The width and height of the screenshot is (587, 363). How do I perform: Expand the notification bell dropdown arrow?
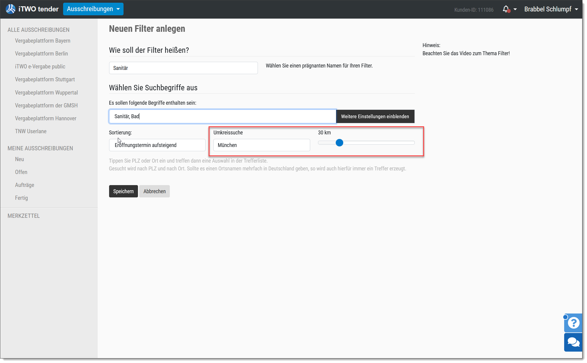click(x=515, y=9)
